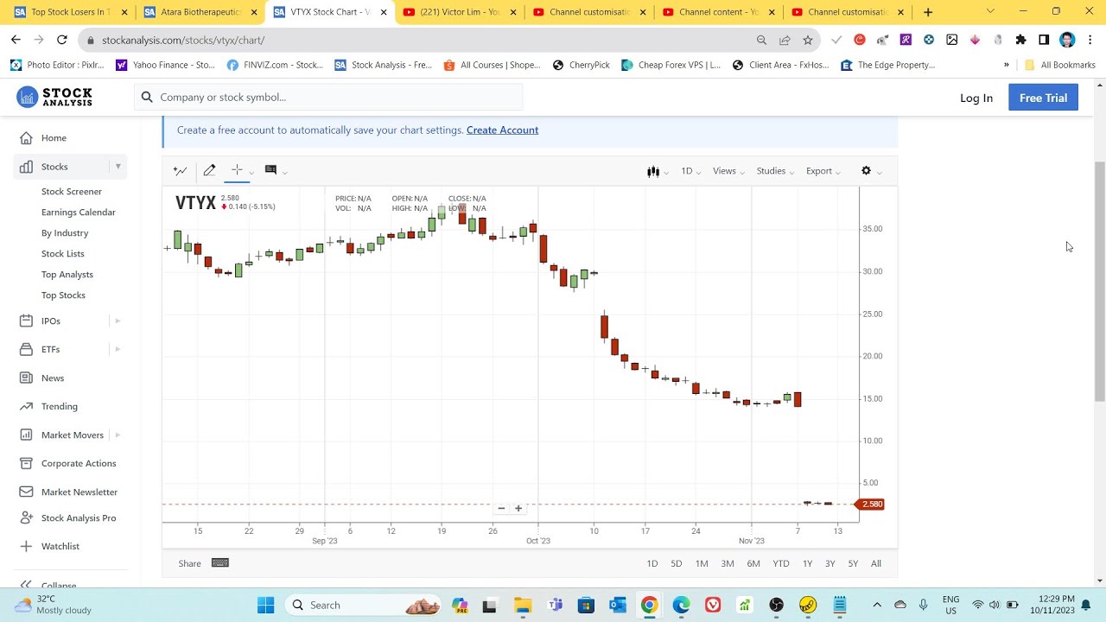
Task: Open Watchlist in the sidebar
Action: coord(60,547)
